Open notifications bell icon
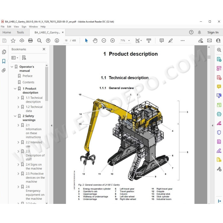 click(x=199, y=32)
